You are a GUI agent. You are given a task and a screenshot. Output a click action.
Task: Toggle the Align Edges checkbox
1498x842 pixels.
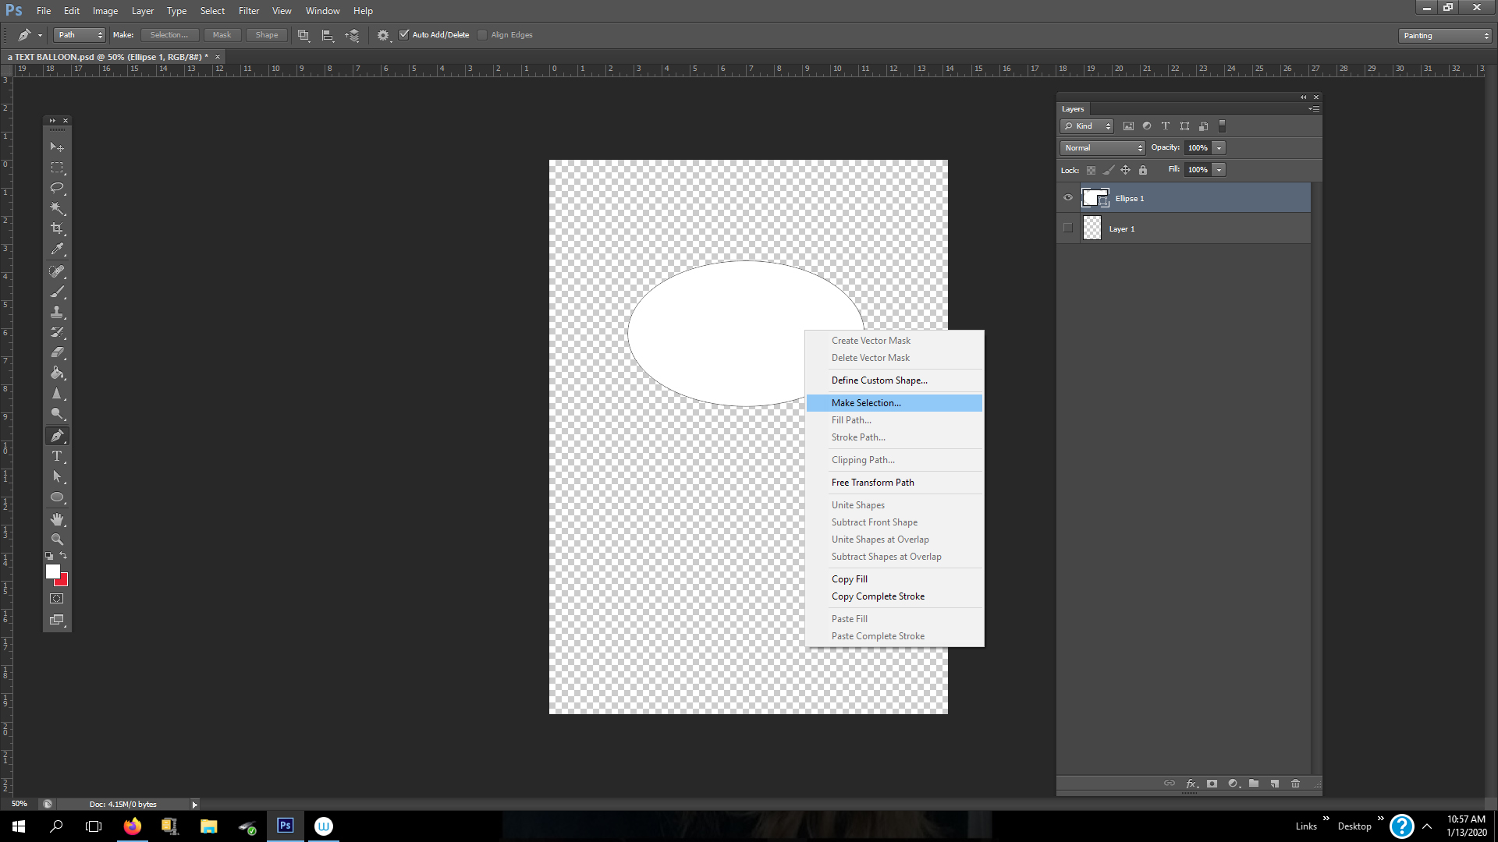[x=481, y=34]
